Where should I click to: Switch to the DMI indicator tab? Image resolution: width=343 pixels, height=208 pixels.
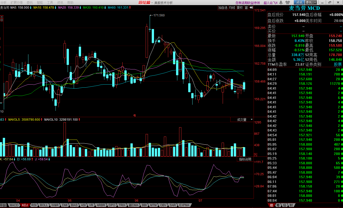pos(65,205)
